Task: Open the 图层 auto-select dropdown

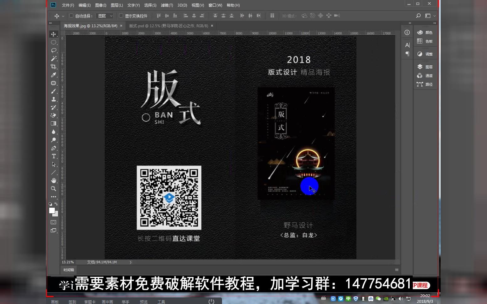Action: click(105, 16)
